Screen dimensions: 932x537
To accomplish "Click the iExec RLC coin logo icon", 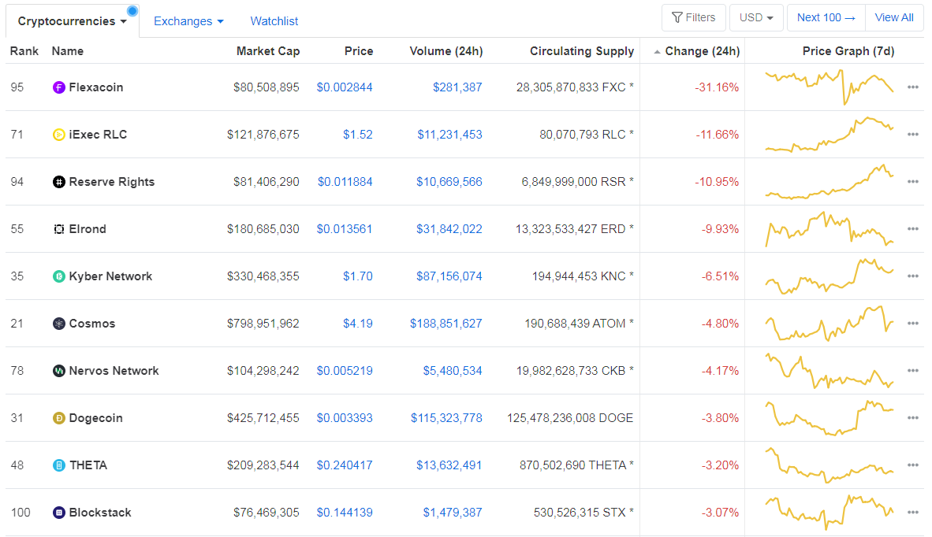I will tap(59, 135).
